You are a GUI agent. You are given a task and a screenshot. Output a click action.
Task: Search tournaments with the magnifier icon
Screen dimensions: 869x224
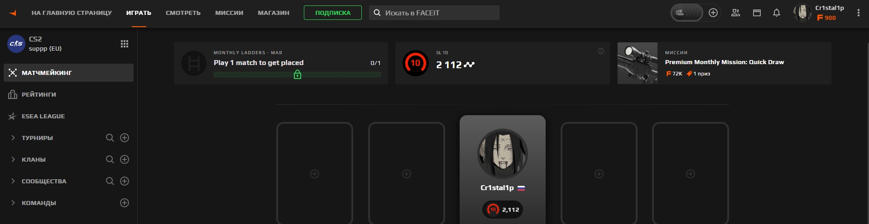point(110,138)
